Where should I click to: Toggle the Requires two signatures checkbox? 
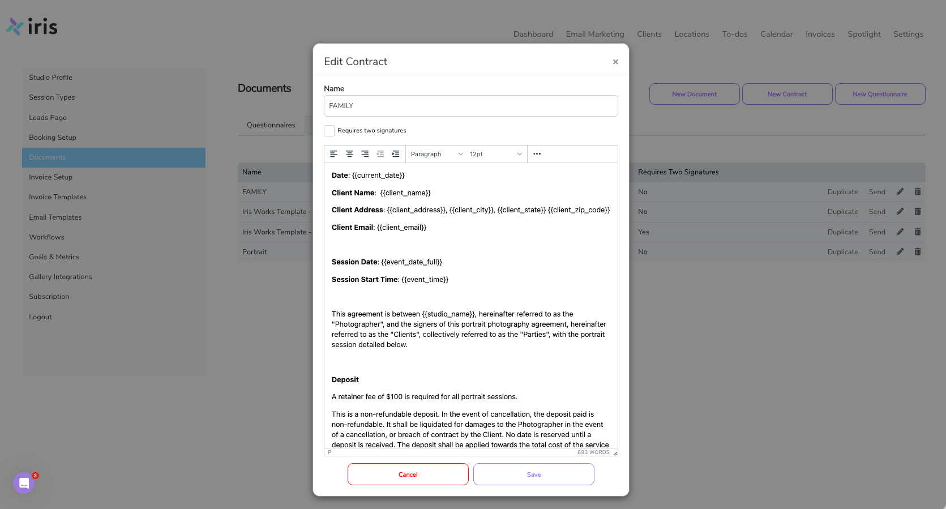click(x=329, y=131)
